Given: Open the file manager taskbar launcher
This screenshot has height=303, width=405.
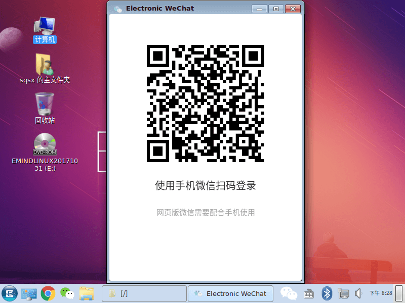Looking at the screenshot, I should pyautogui.click(x=86, y=293).
